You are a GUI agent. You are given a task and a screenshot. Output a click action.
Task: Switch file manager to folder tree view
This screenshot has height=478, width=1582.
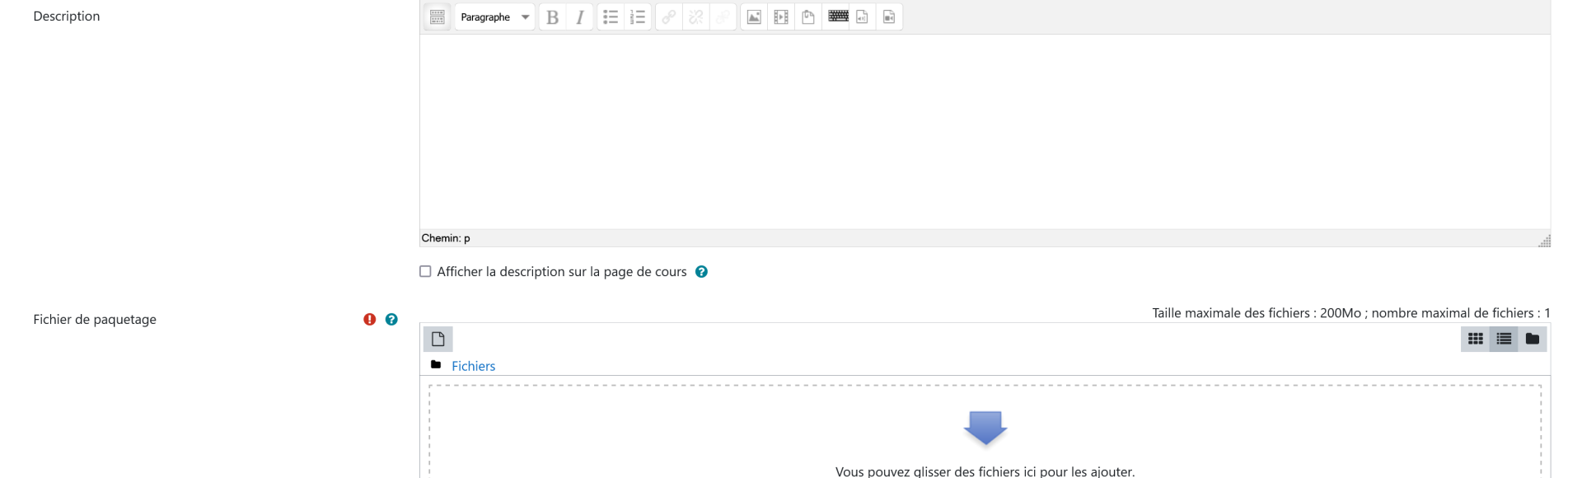tap(1533, 339)
